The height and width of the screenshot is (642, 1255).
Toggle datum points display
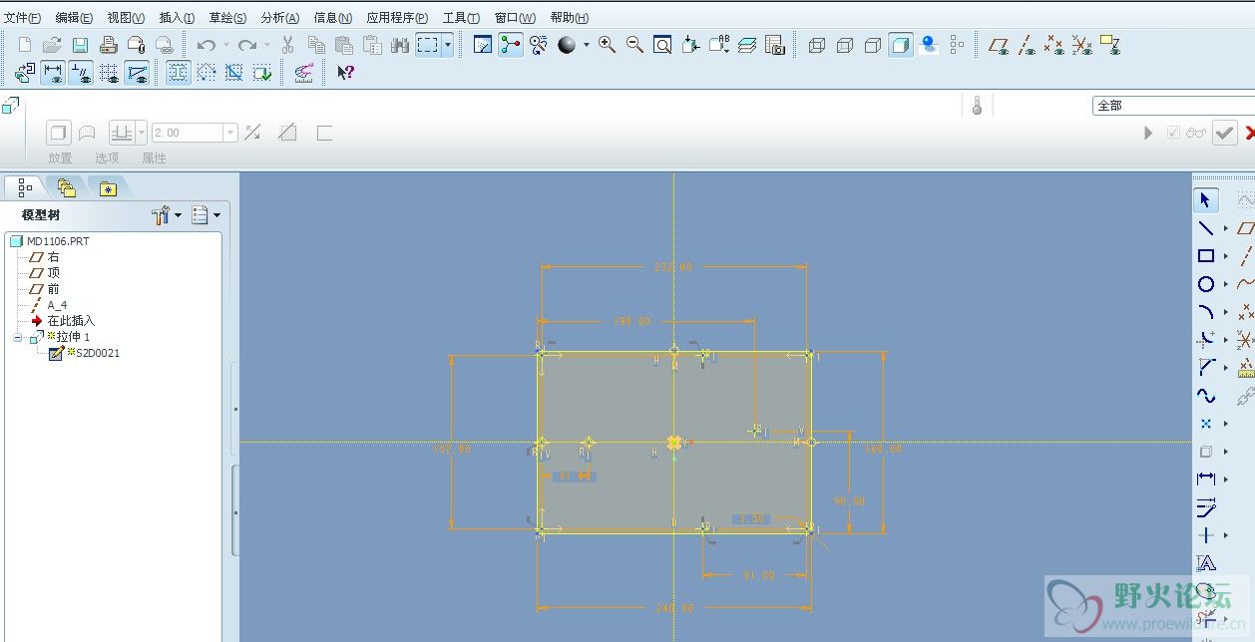tap(1054, 45)
